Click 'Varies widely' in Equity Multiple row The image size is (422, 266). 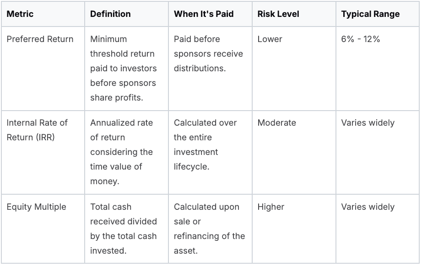pyautogui.click(x=368, y=207)
